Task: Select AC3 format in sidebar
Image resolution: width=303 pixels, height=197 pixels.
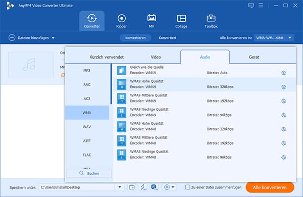Action: (87, 98)
